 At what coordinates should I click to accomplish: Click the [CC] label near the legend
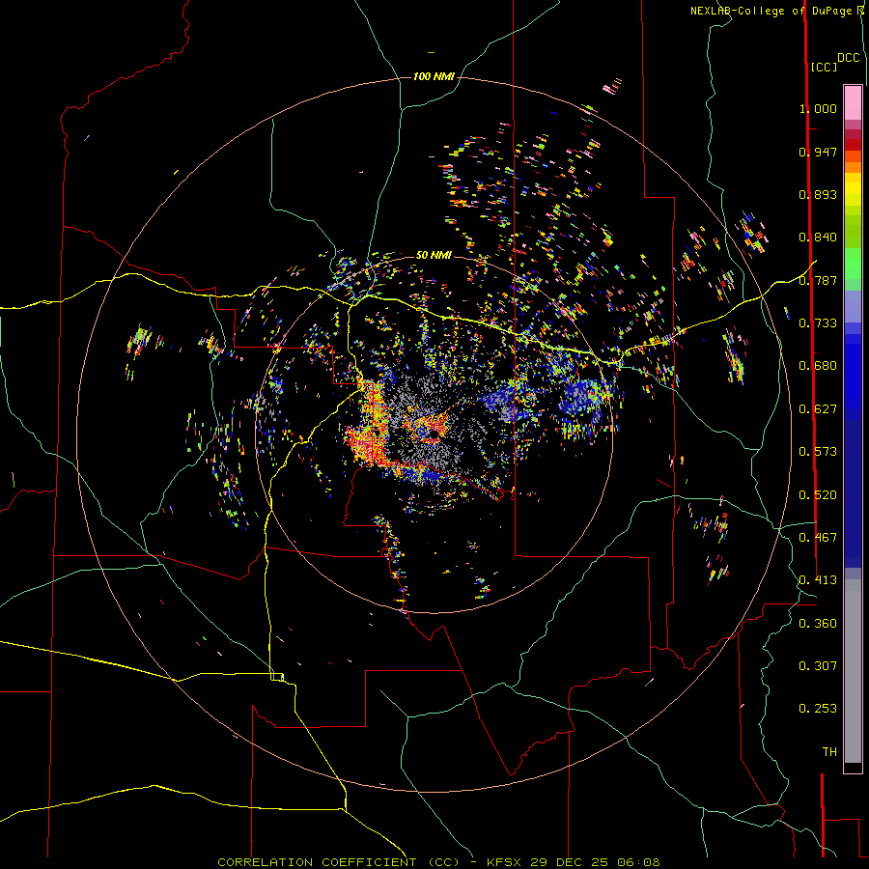click(824, 67)
